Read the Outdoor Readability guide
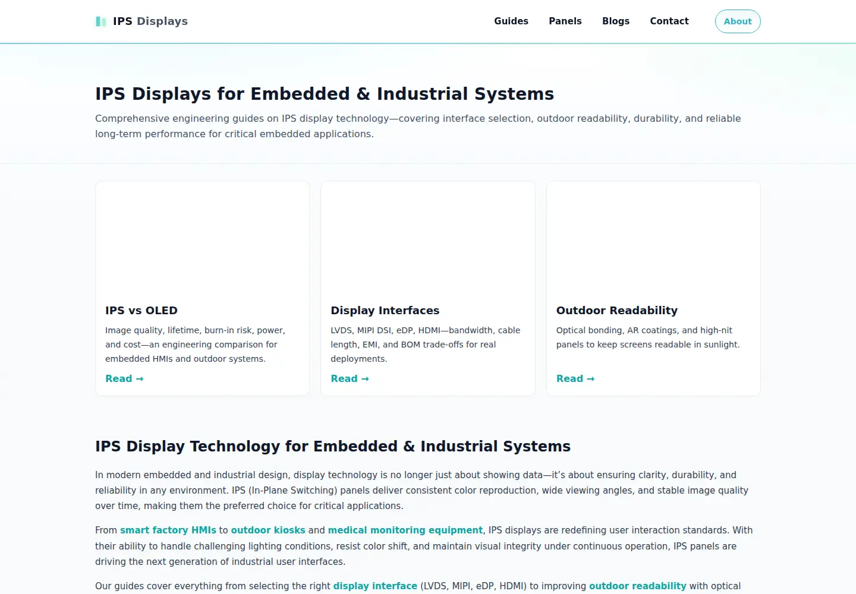 click(575, 379)
